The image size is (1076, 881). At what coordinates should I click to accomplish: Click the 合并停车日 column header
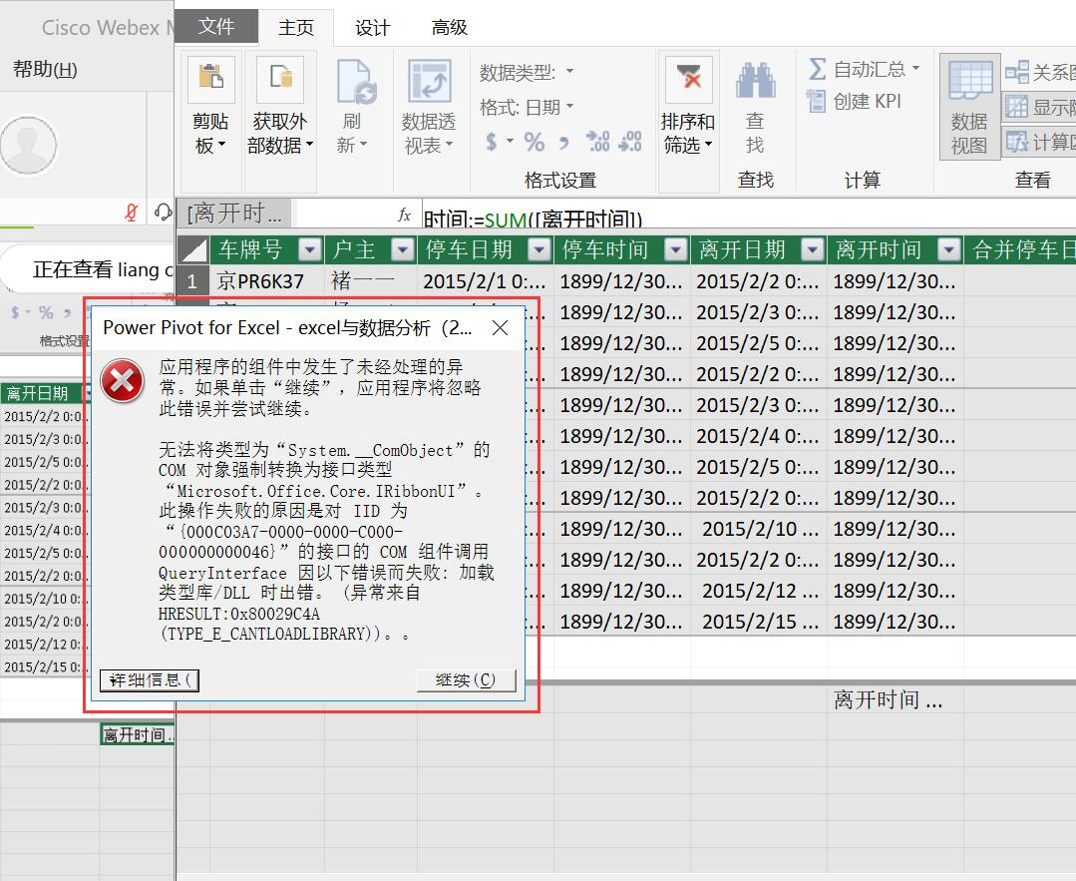pyautogui.click(x=1021, y=250)
